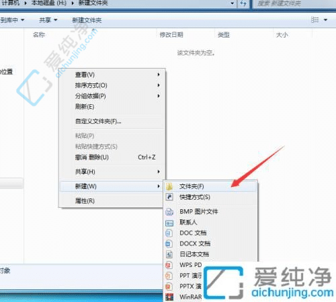This screenshot has width=336, height=302.
Task: Click the 粘贴快捷方式(S) greyed menu entry
Action: tap(112, 147)
